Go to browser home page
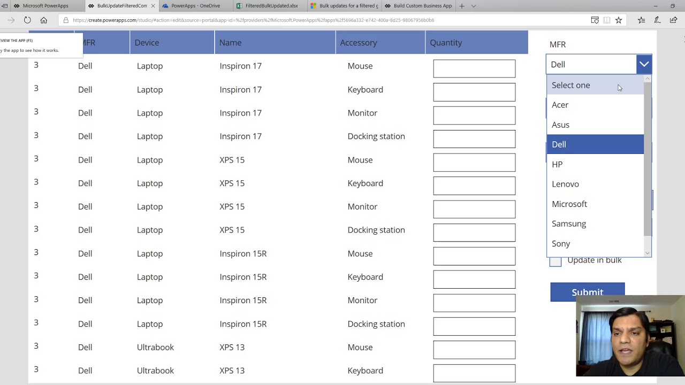685x385 pixels. click(44, 20)
